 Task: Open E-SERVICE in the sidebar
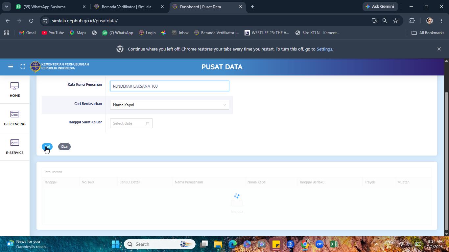pyautogui.click(x=14, y=147)
